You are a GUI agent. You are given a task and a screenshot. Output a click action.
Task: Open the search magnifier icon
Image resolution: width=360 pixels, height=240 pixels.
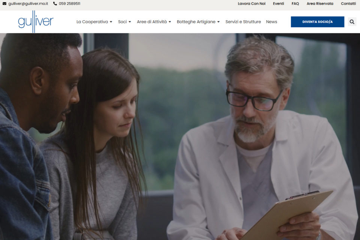pyautogui.click(x=352, y=22)
